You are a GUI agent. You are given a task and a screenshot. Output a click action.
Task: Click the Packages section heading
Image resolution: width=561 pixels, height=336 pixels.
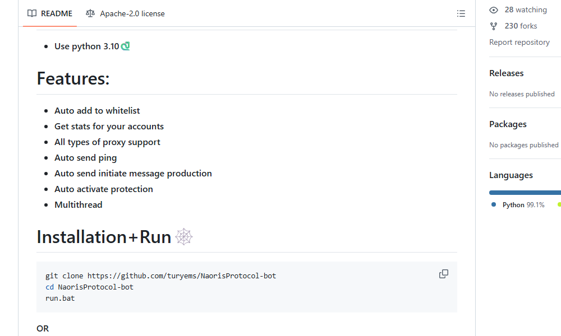pos(508,124)
